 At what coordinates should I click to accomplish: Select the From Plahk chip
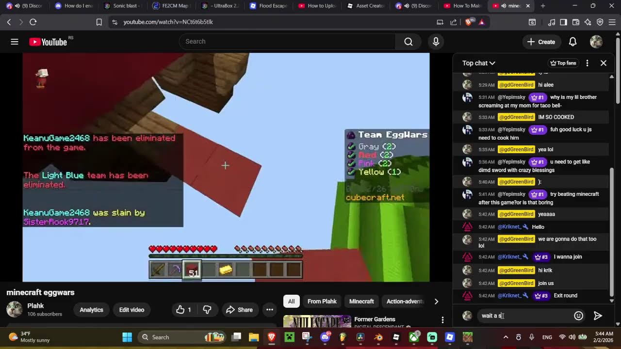pyautogui.click(x=322, y=301)
